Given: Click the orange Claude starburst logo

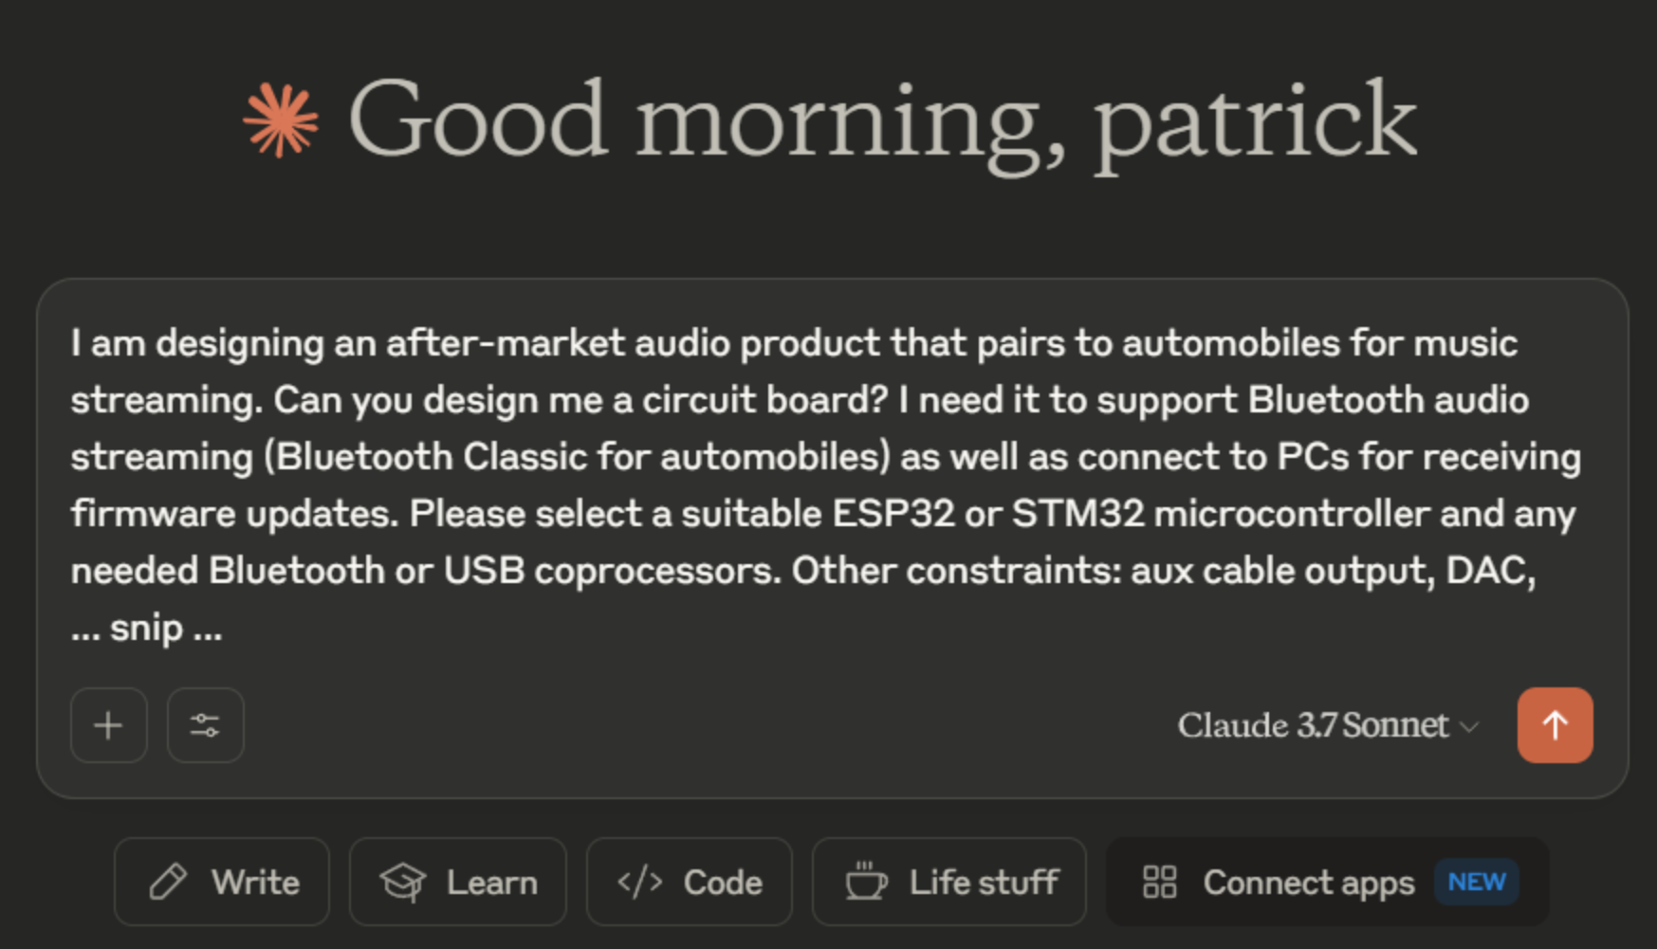Looking at the screenshot, I should (x=281, y=120).
